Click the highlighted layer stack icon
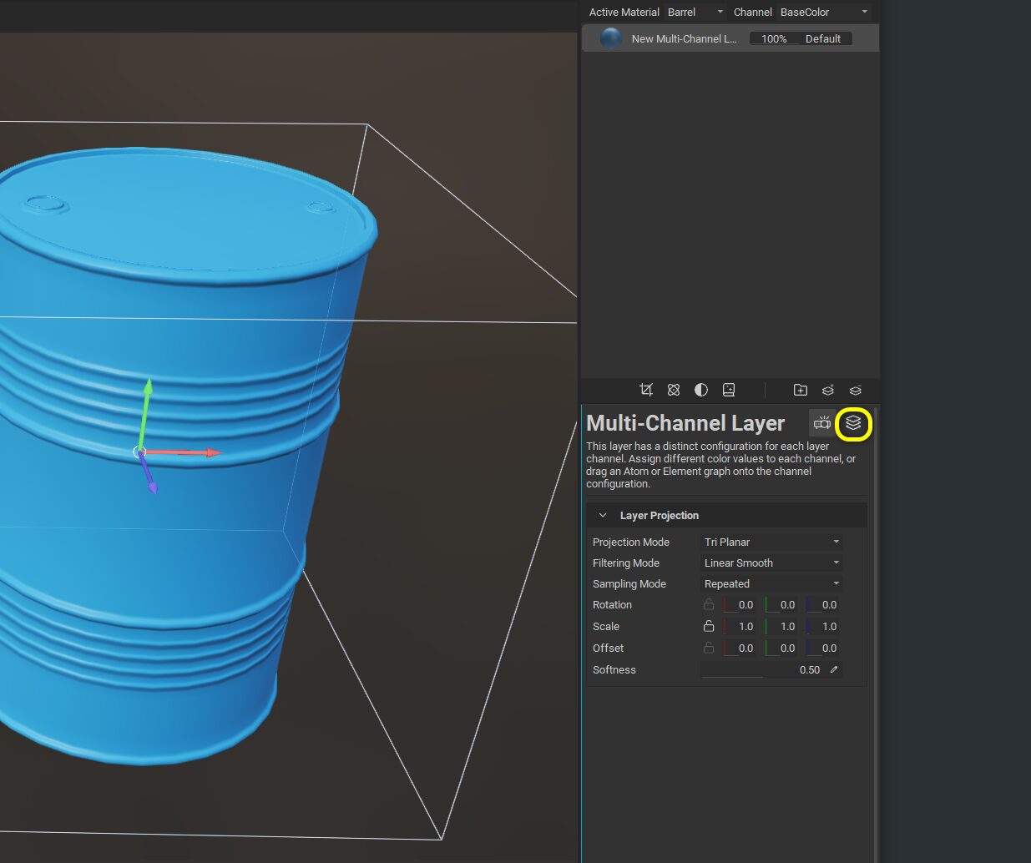 pyautogui.click(x=853, y=423)
